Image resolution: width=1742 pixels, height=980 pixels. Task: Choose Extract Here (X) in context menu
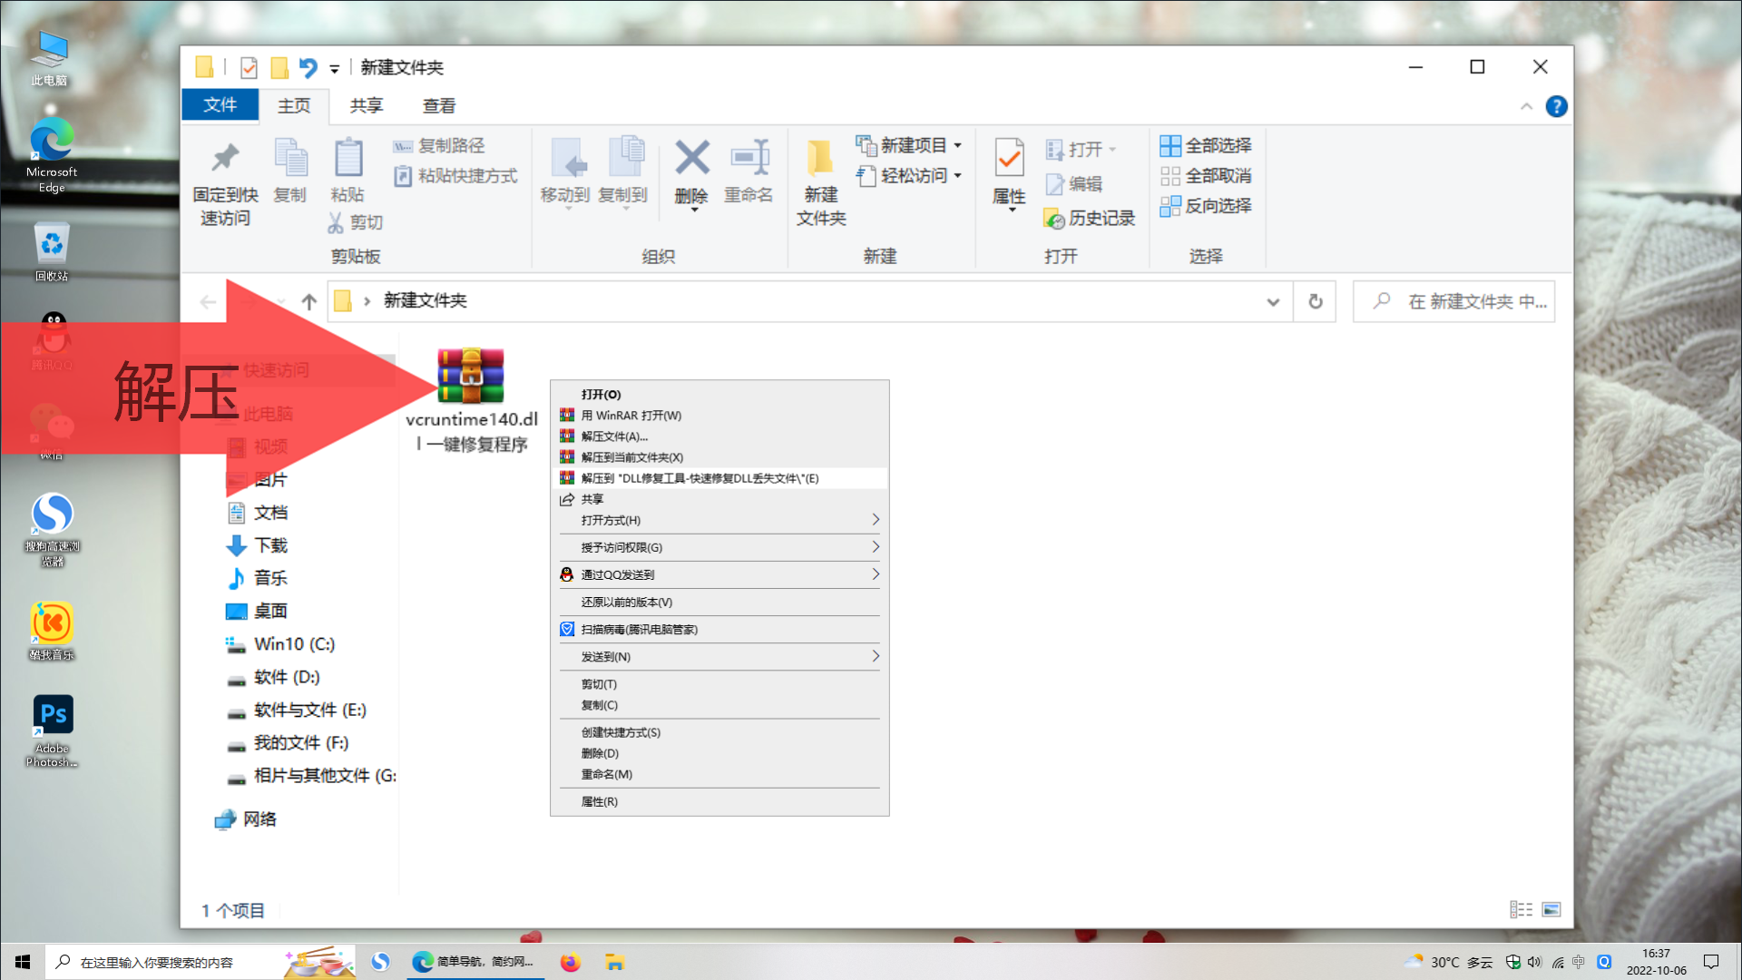coord(719,457)
